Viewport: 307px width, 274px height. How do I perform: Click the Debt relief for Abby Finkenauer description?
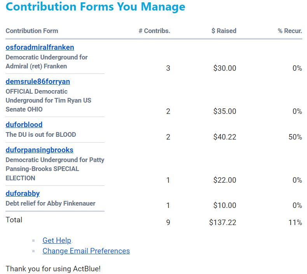[51, 203]
